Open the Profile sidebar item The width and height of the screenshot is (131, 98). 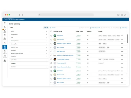pos(5,43)
